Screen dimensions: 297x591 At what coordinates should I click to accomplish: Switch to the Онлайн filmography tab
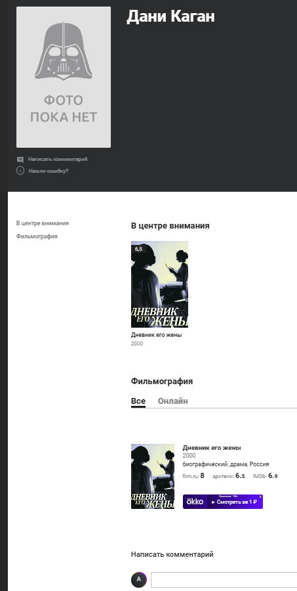[173, 401]
